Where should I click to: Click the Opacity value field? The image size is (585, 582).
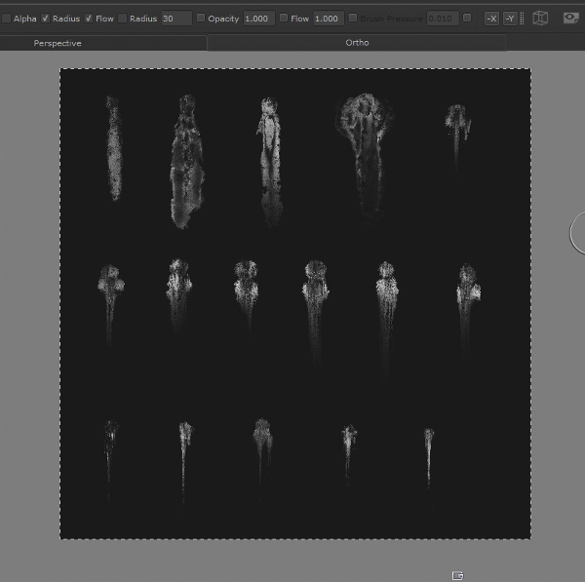257,19
